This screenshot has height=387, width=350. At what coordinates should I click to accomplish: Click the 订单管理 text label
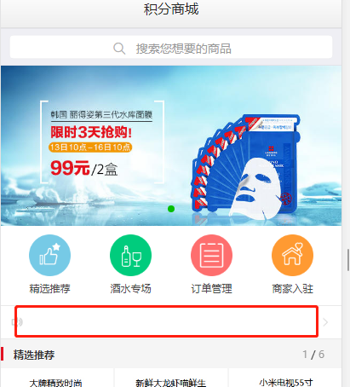pyautogui.click(x=211, y=289)
